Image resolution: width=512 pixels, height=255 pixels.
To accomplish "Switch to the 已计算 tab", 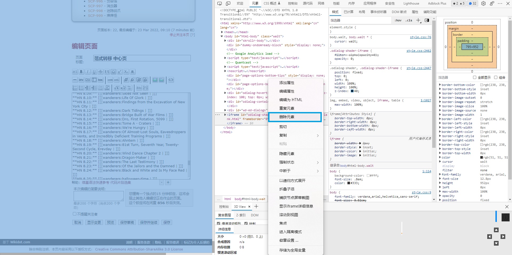I will point(348,12).
